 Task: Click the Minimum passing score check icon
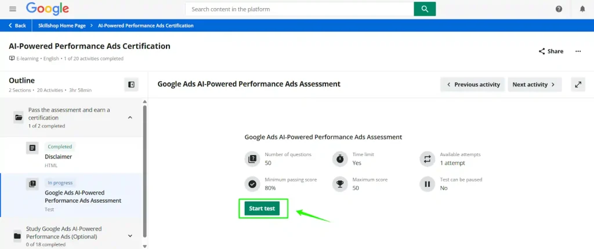252,184
